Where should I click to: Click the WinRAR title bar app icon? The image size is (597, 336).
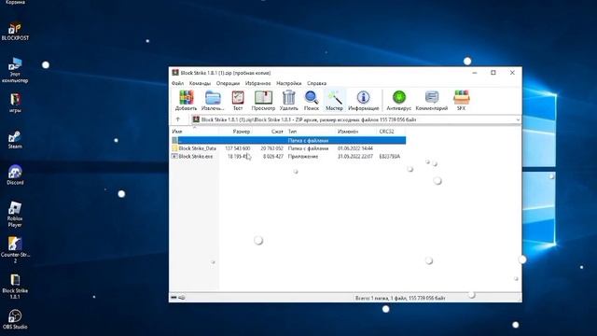pyautogui.click(x=175, y=73)
